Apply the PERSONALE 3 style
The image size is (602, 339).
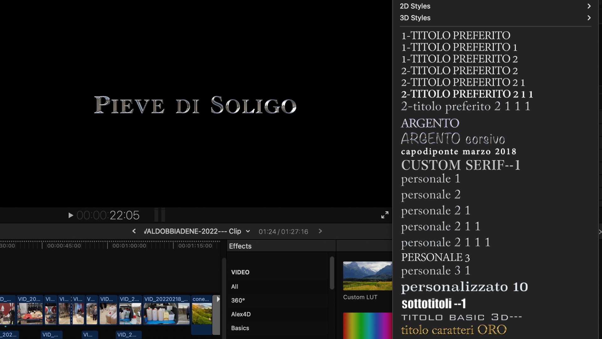point(436,257)
